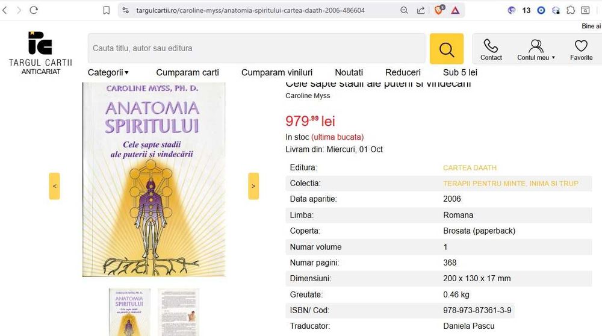
Task: Bookmark this page with bookmark icon
Action: [107, 10]
